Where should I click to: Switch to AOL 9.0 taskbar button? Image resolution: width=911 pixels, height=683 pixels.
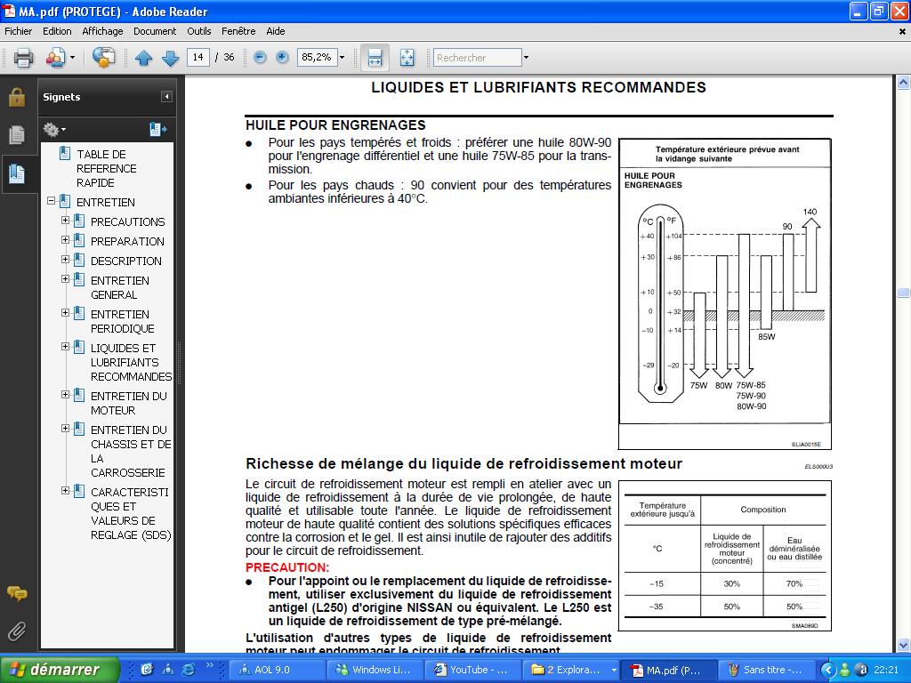click(278, 670)
